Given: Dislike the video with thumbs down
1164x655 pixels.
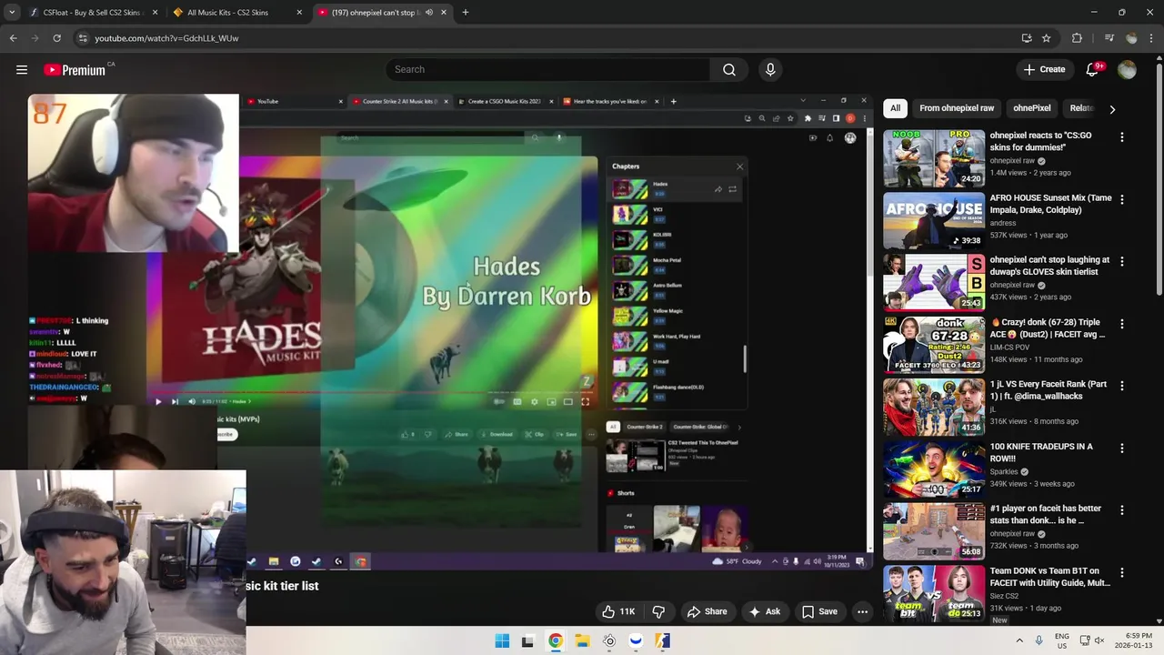Looking at the screenshot, I should [x=658, y=611].
